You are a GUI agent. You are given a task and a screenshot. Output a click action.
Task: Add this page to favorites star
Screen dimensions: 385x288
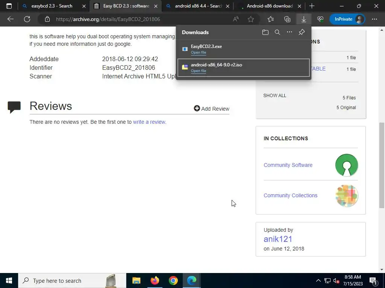(x=251, y=19)
